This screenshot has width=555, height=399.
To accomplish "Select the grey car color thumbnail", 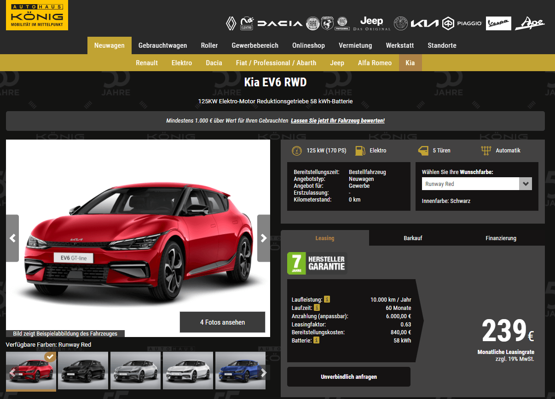I will [136, 371].
